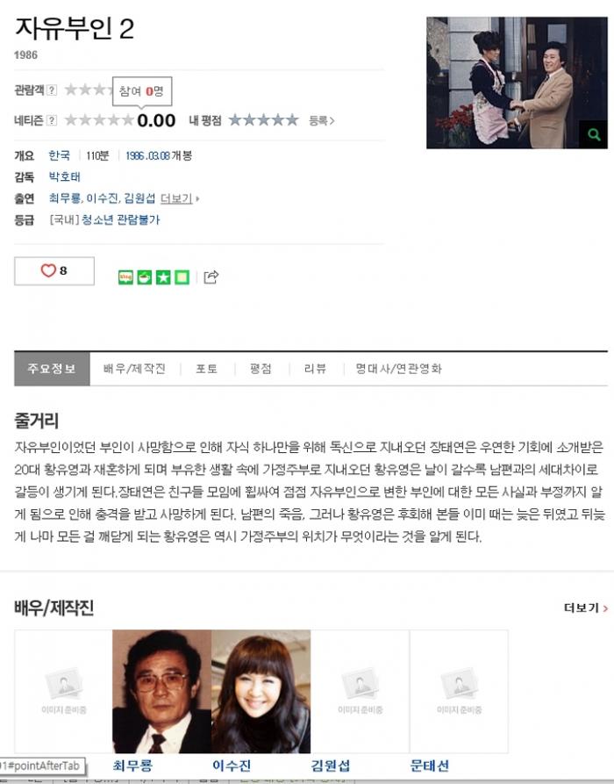614x784 pixels.
Task: Click the heart like icon
Action: 48,270
